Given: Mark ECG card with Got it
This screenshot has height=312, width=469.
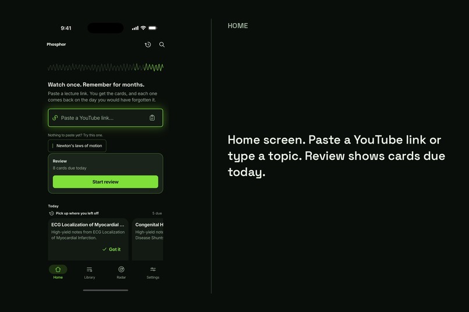Looking at the screenshot, I should pyautogui.click(x=111, y=249).
